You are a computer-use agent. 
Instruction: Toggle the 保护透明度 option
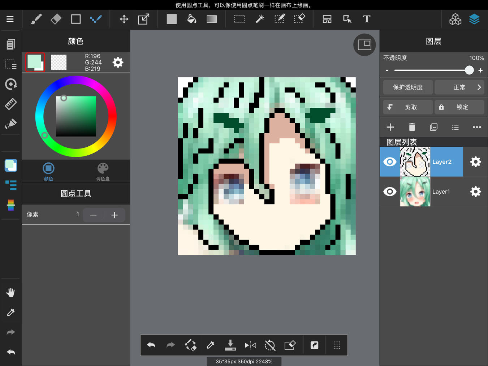click(x=407, y=87)
